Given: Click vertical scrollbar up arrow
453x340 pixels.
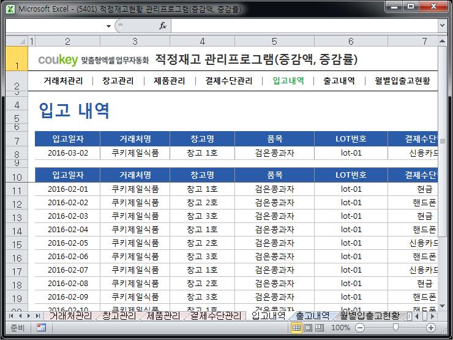Looking at the screenshot, I should coord(442,41).
